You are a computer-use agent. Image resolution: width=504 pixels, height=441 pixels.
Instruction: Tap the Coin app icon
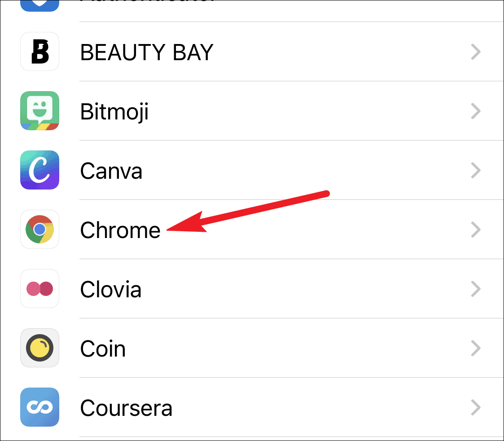(39, 348)
